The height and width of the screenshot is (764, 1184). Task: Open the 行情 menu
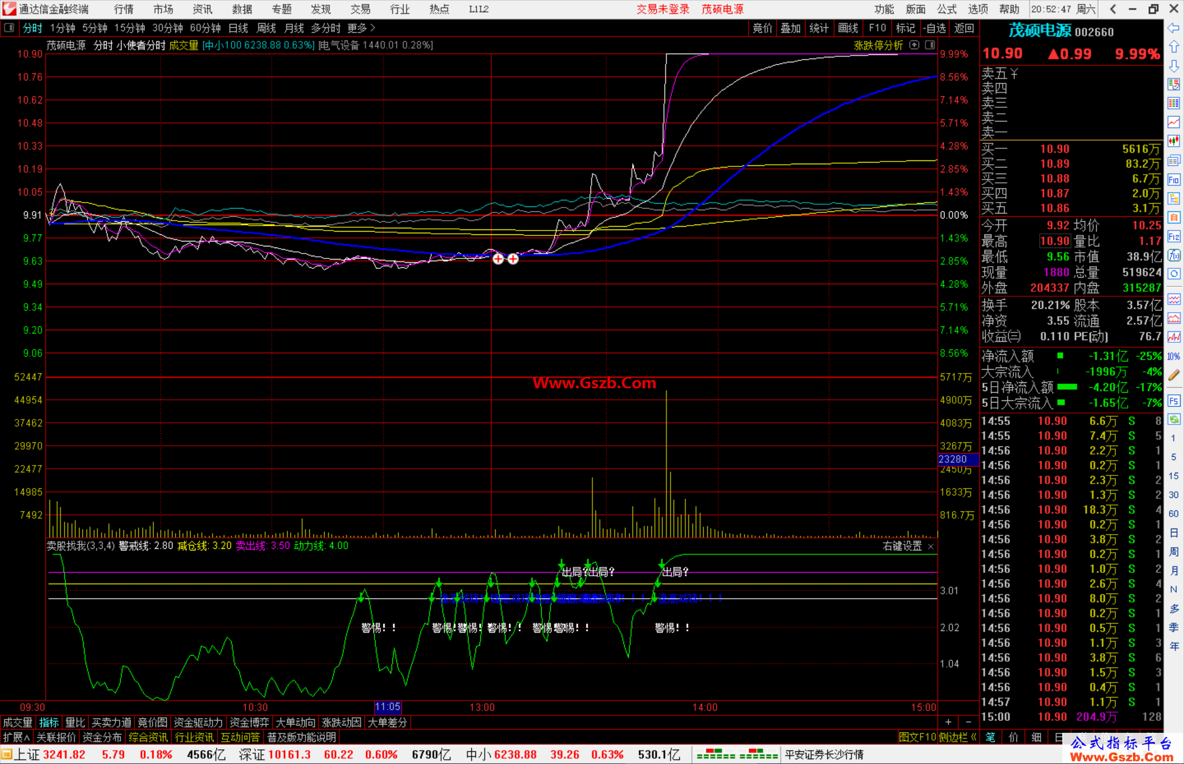pos(124,9)
